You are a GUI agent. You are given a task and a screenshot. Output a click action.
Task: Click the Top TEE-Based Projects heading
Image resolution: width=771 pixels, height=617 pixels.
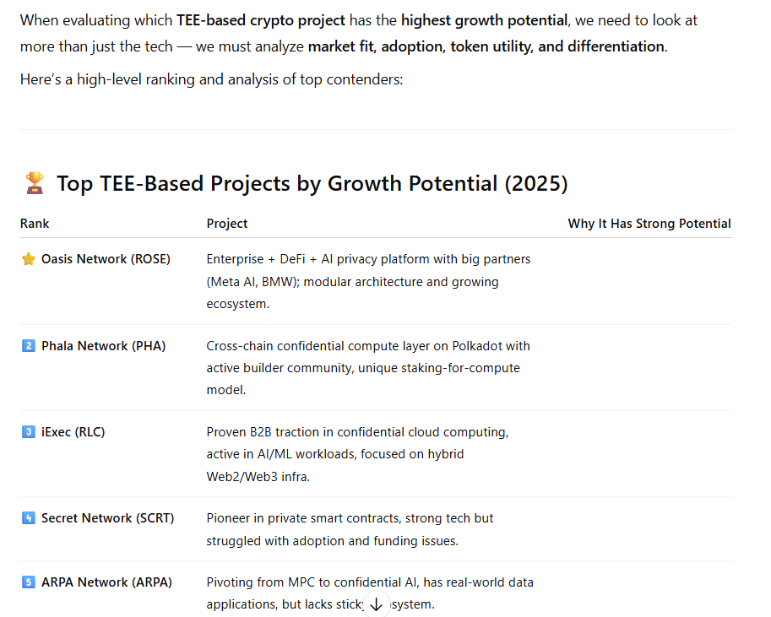tap(312, 183)
